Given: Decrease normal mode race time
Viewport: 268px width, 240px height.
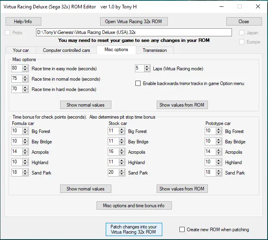Looking at the screenshot, I should (25, 80).
